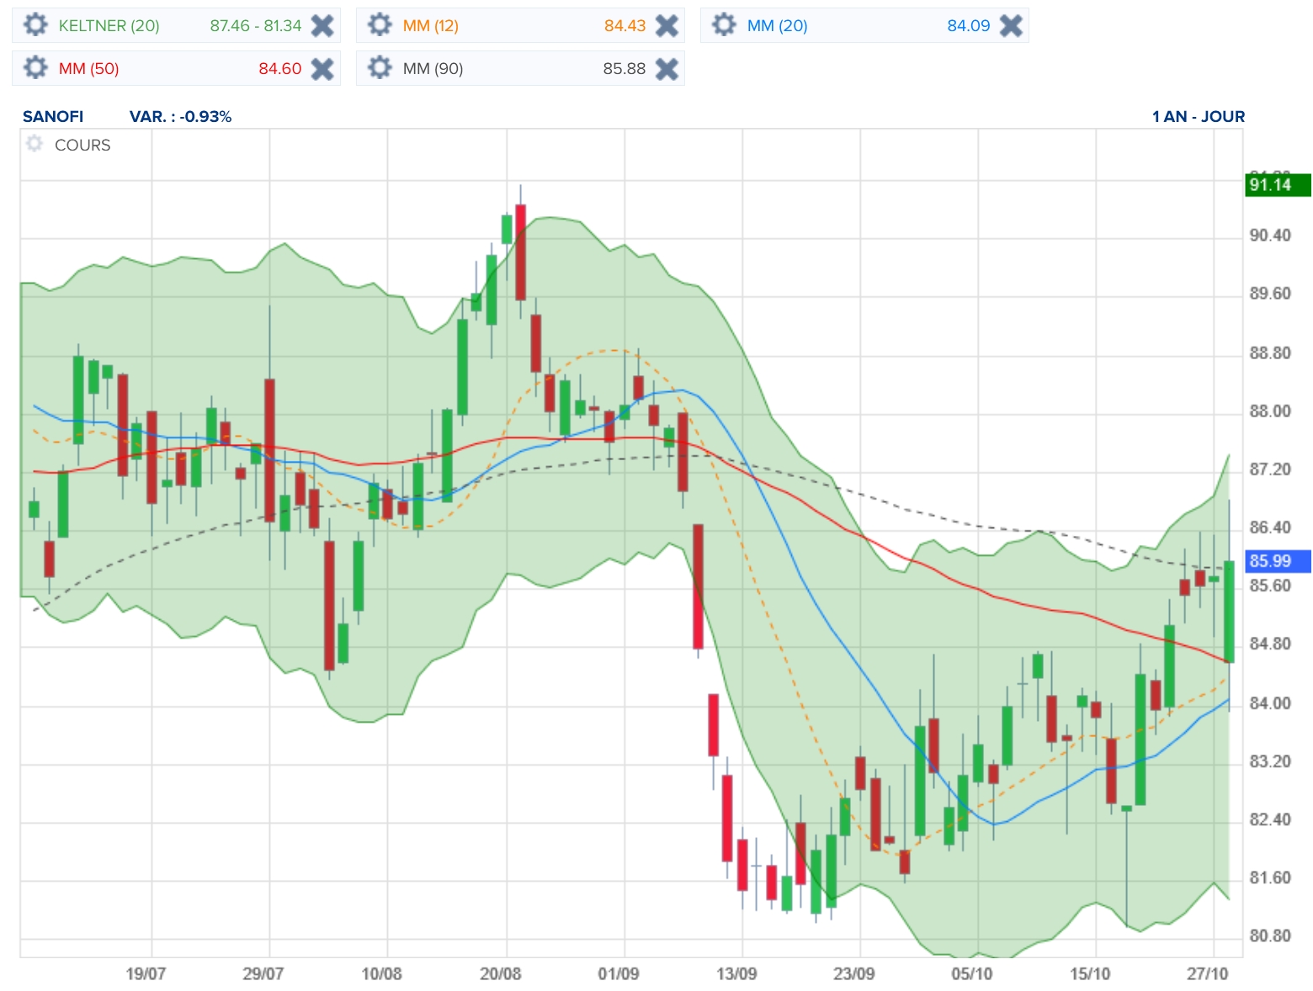1313x991 pixels.
Task: Click the KELTNER (20) label
Action: click(109, 26)
